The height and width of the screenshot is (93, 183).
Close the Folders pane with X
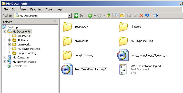coord(55,22)
